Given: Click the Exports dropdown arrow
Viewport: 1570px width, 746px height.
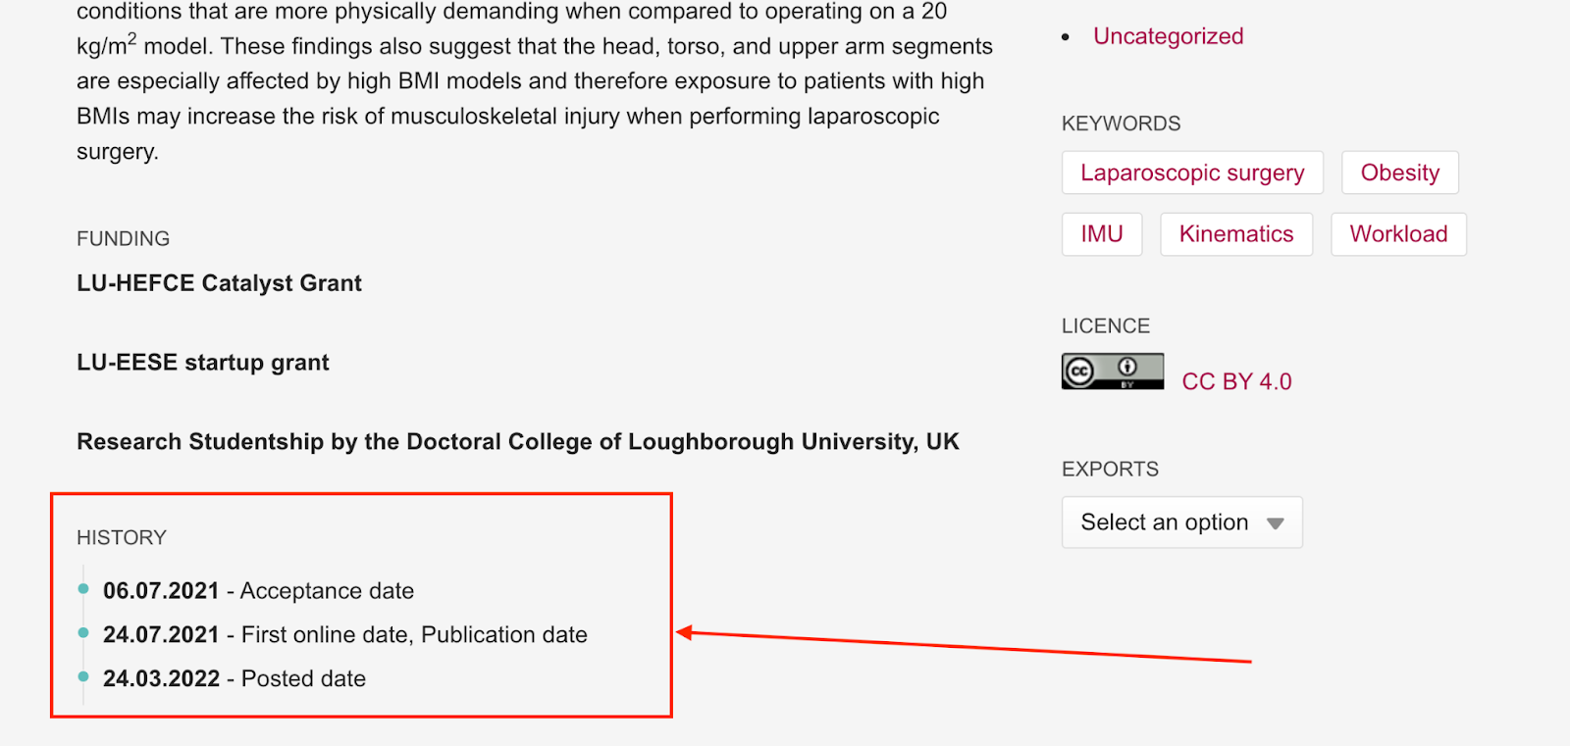Looking at the screenshot, I should 1275,523.
